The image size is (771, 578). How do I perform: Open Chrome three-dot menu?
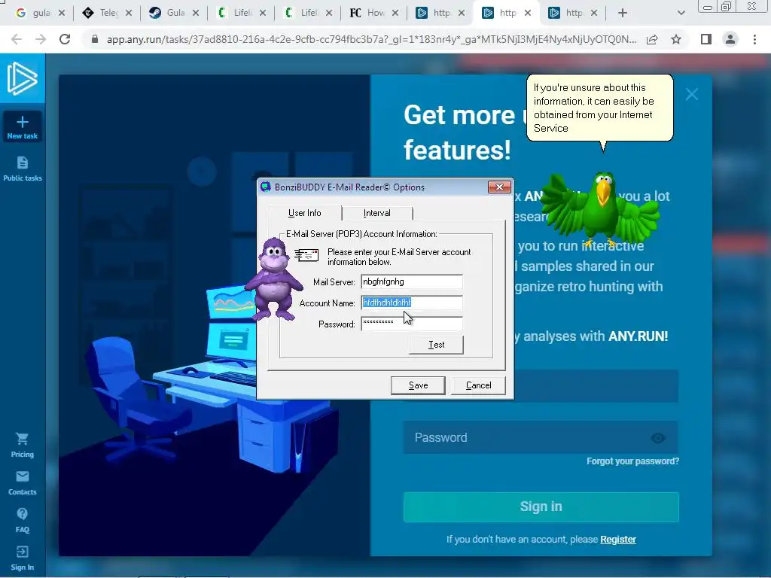coord(754,39)
